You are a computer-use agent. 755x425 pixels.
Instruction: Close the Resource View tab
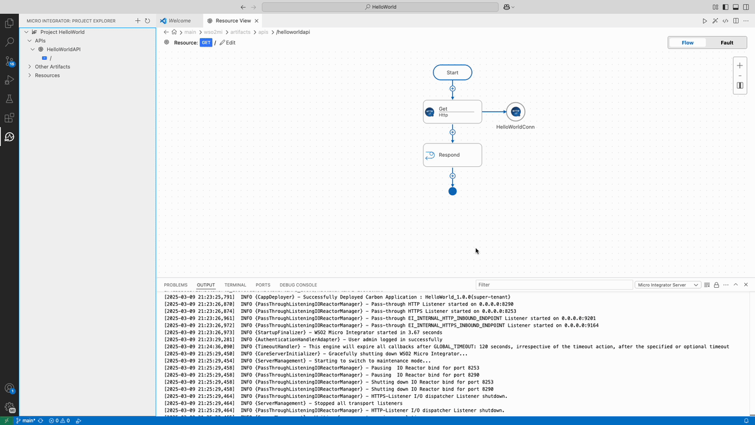point(257,21)
